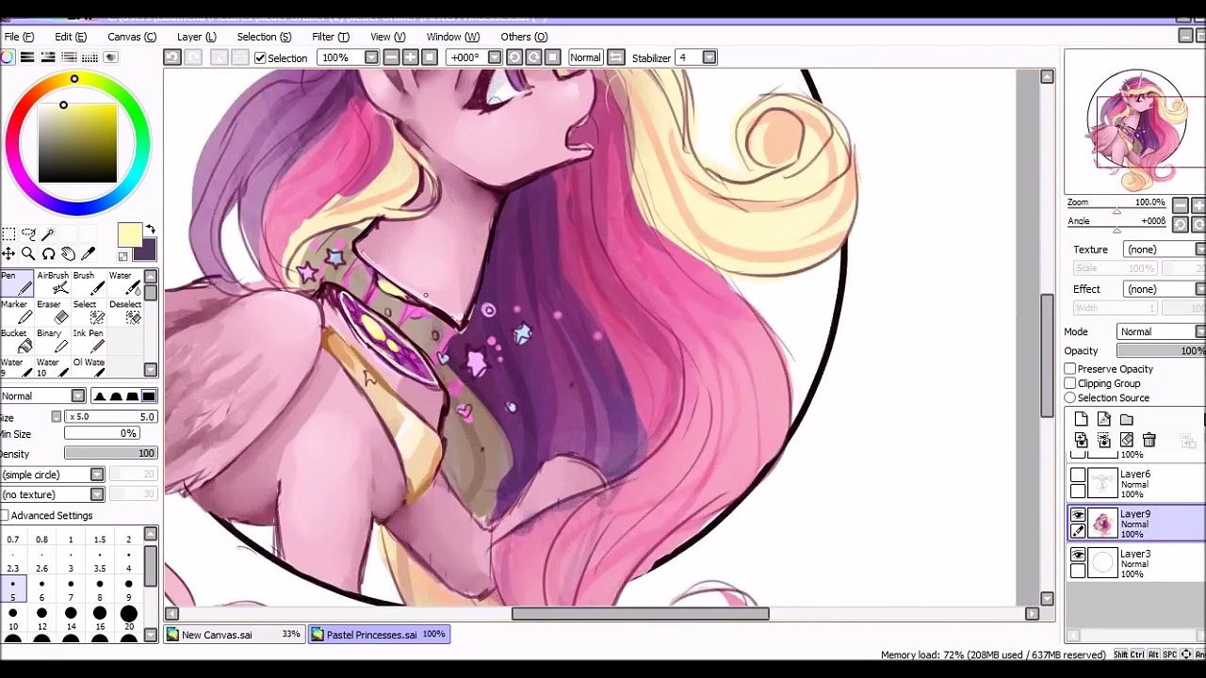This screenshot has width=1206, height=678.
Task: Adjust the layer Opacity slider
Action: pyautogui.click(x=1161, y=351)
